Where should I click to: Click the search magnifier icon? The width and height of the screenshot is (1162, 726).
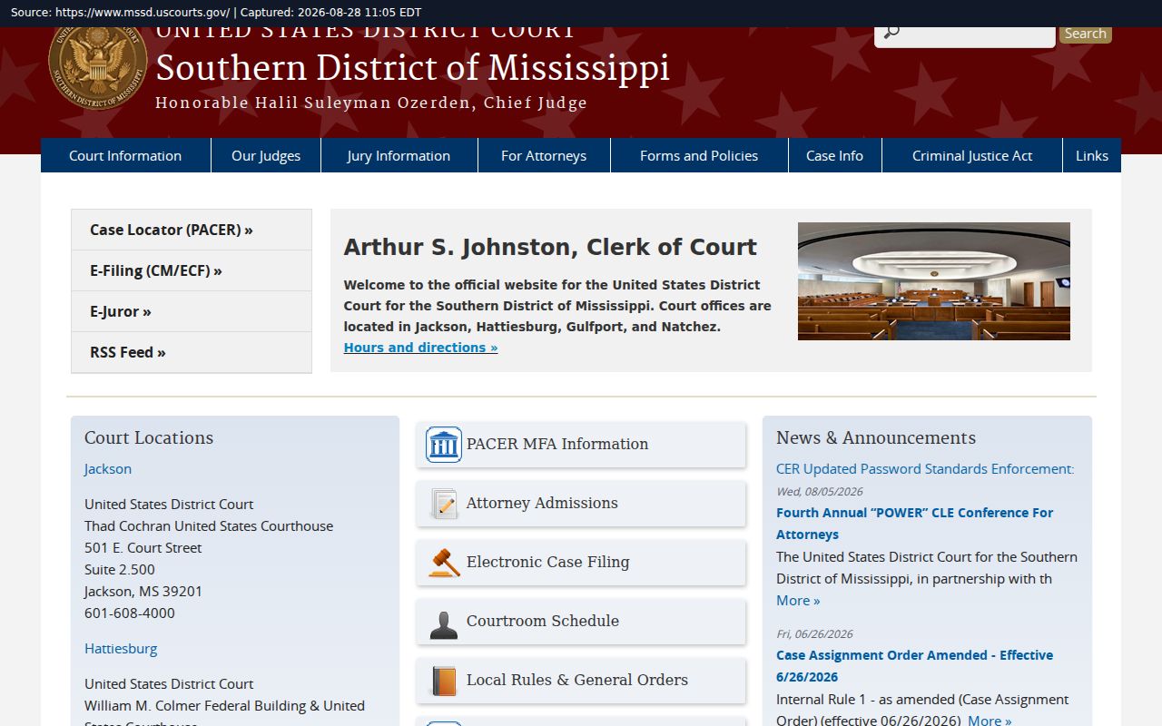(891, 33)
